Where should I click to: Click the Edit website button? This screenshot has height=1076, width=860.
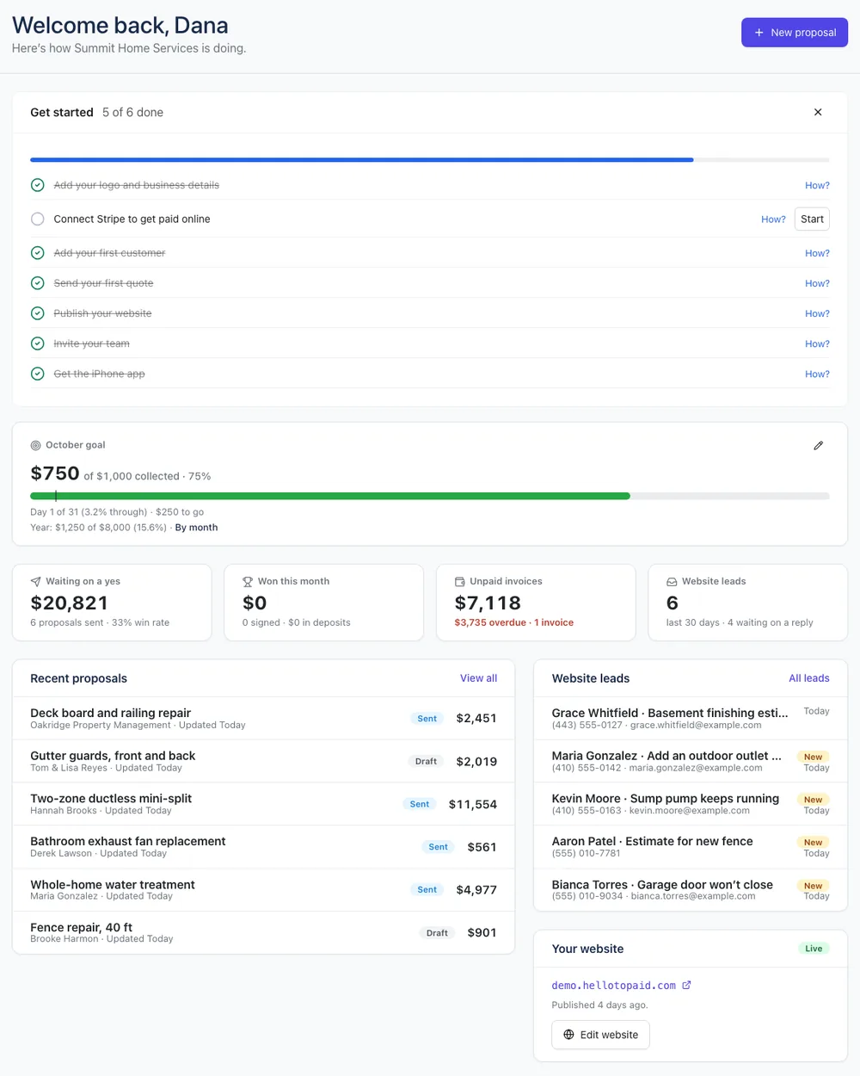(x=600, y=1035)
